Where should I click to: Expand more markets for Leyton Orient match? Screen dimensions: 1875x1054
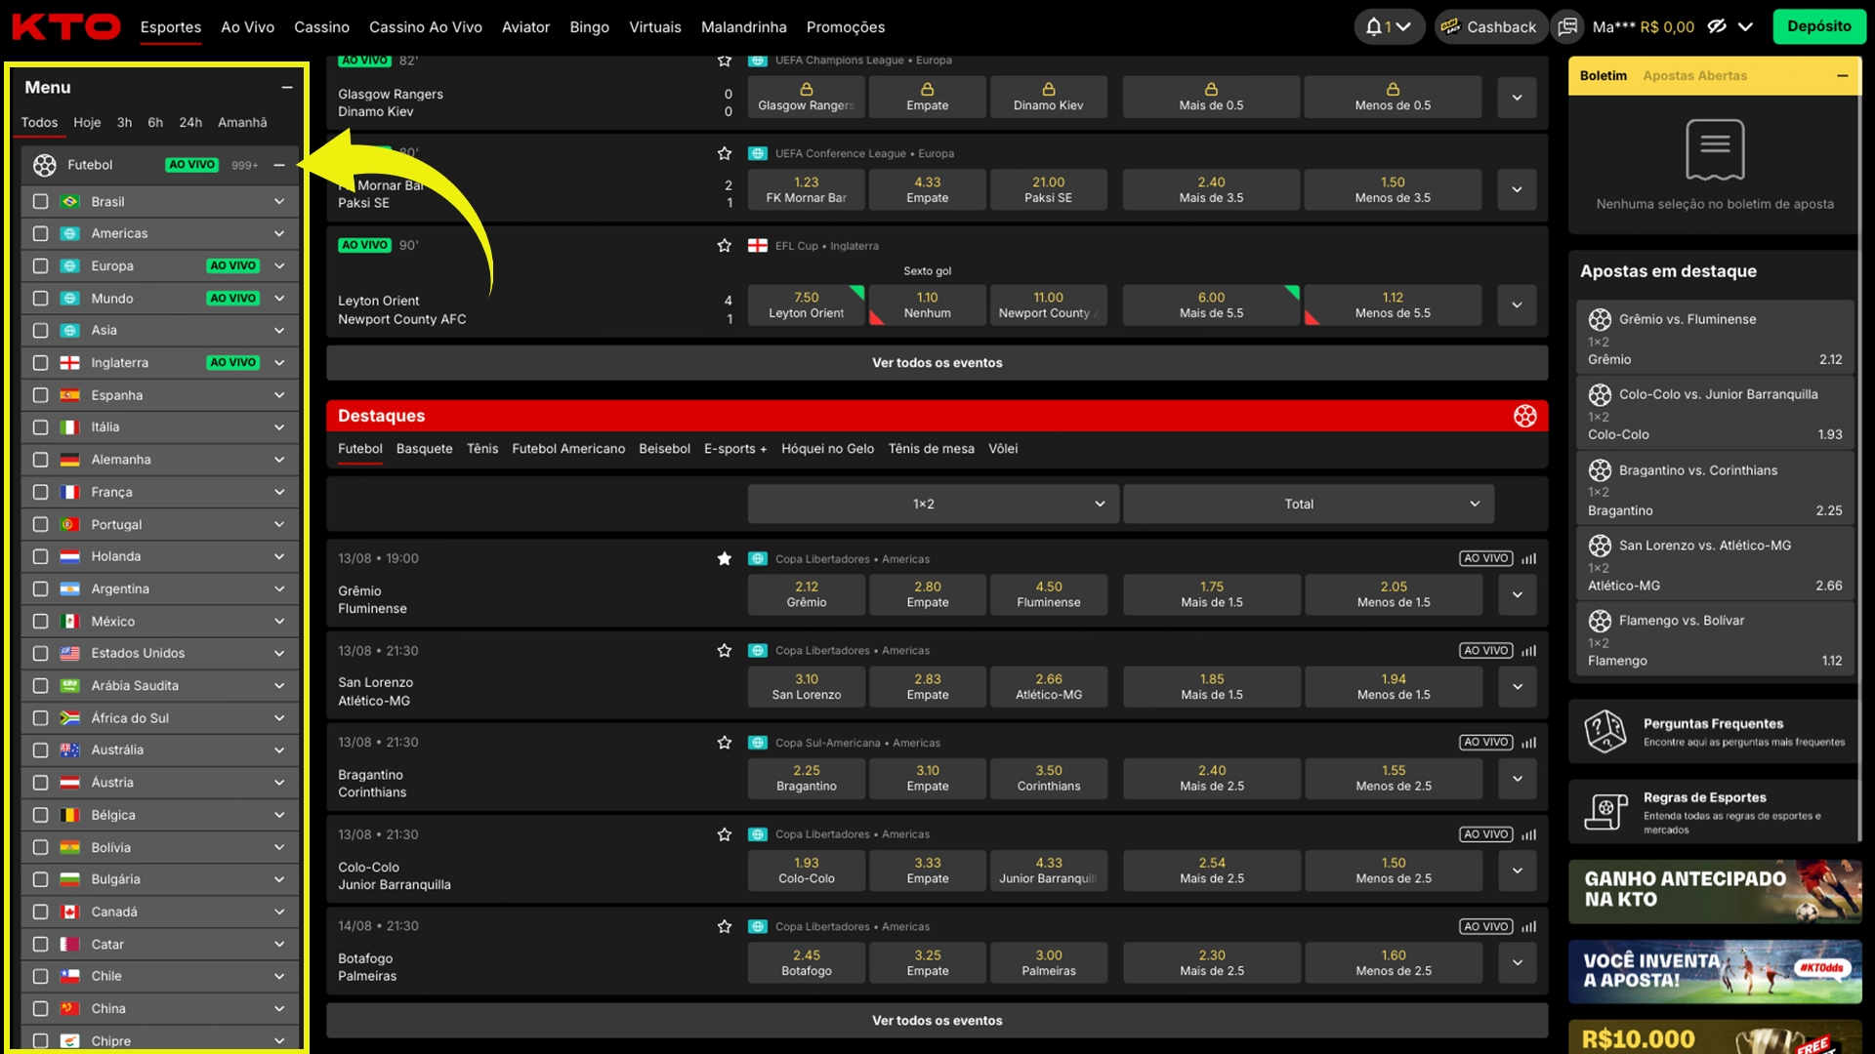tap(1518, 305)
